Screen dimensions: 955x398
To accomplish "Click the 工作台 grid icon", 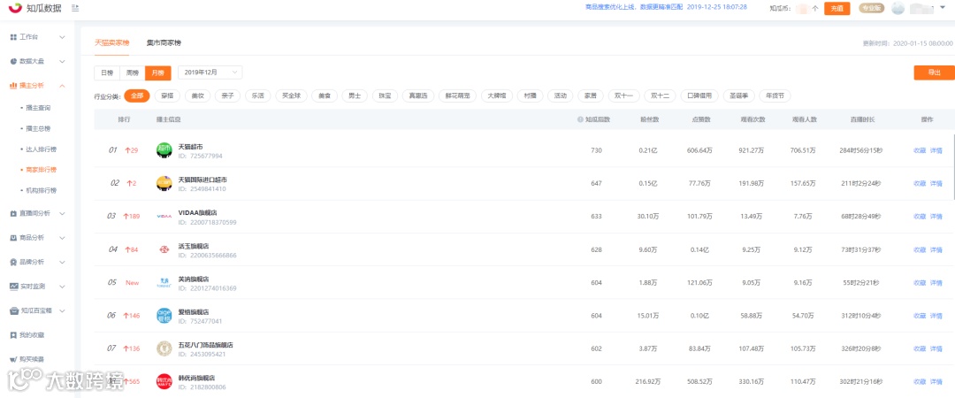I will tap(13, 37).
